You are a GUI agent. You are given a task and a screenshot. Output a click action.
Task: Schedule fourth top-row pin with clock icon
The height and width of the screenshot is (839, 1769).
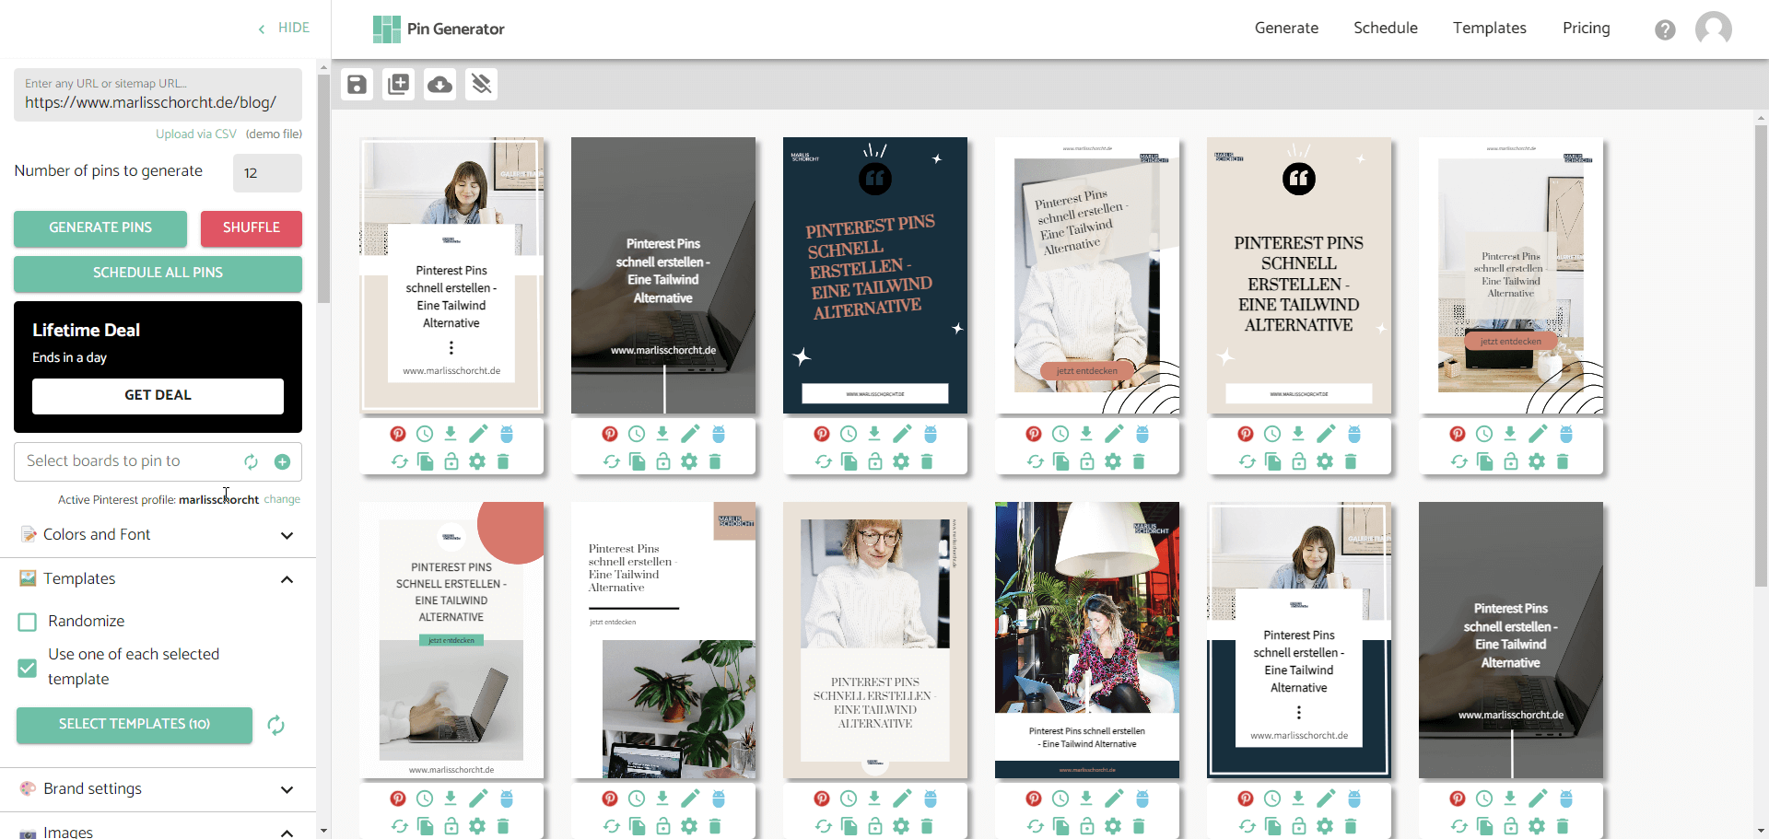coord(1060,434)
